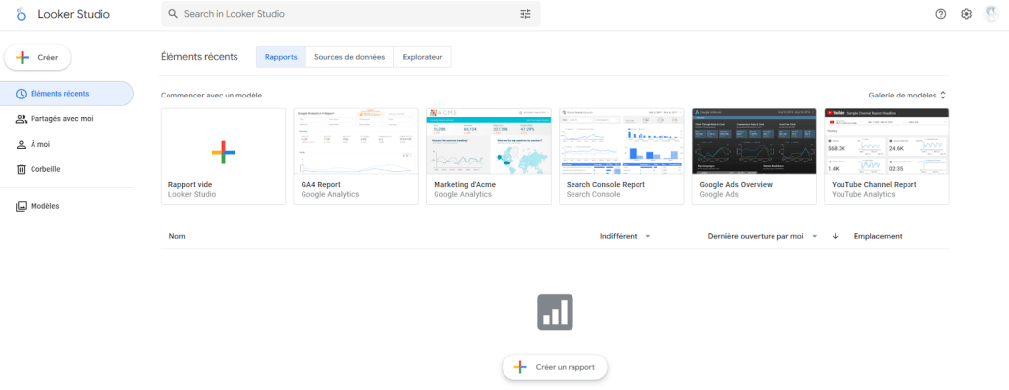Open the Indifférent owner filter dropdown
The width and height of the screenshot is (1009, 390).
[626, 236]
